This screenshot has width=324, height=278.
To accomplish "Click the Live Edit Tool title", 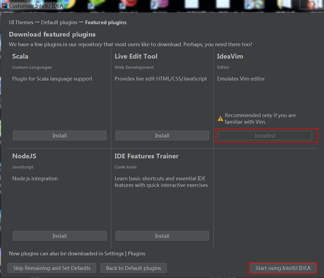I will (136, 56).
